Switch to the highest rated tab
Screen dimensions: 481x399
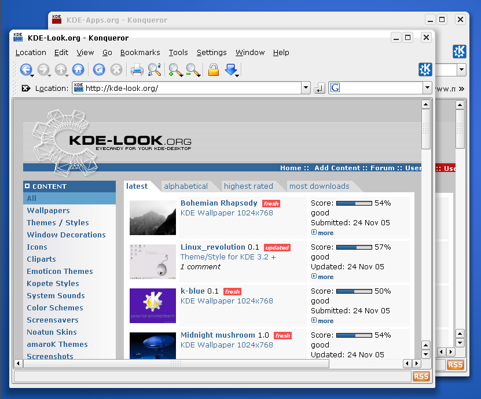248,186
